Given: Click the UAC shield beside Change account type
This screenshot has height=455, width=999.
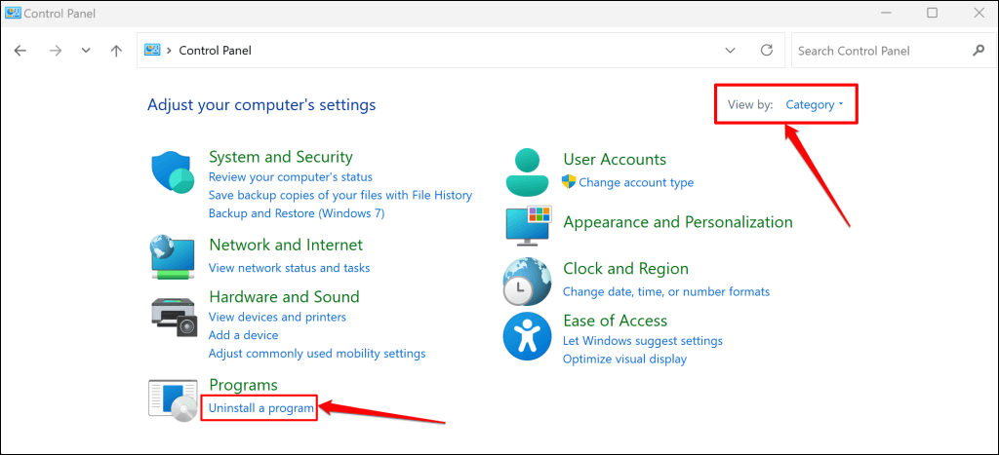Looking at the screenshot, I should tap(569, 181).
